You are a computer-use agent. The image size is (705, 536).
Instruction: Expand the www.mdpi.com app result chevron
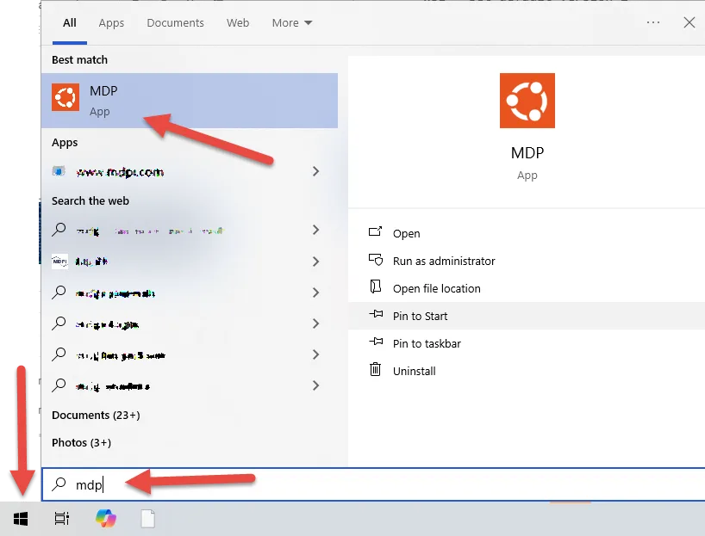315,171
